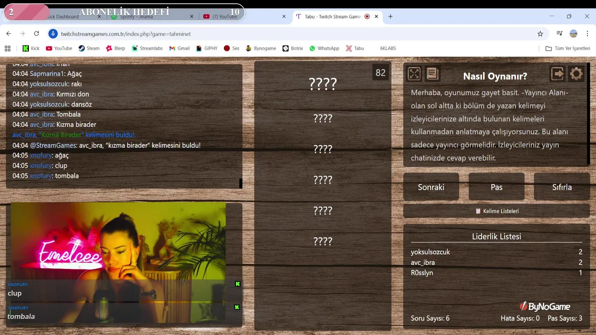Open the YouTube bookmark
This screenshot has width=596, height=335.
click(59, 48)
